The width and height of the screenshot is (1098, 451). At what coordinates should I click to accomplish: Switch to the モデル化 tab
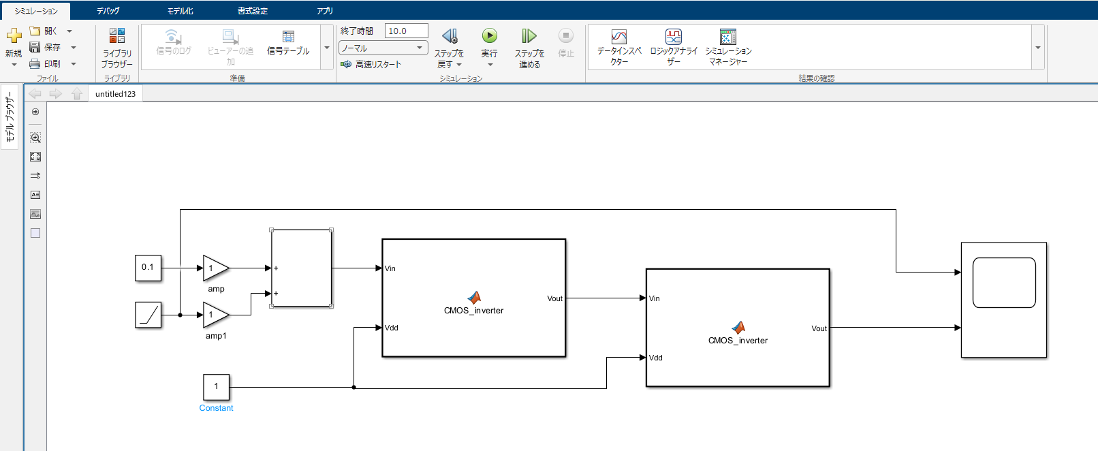click(x=181, y=10)
